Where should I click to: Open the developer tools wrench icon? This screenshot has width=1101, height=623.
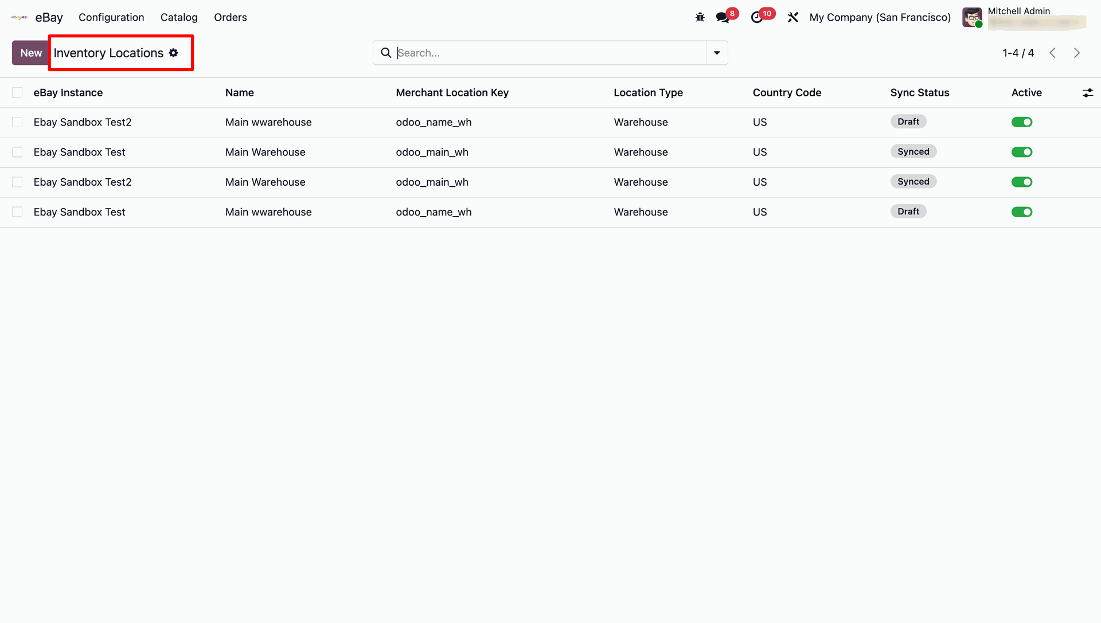tap(793, 17)
